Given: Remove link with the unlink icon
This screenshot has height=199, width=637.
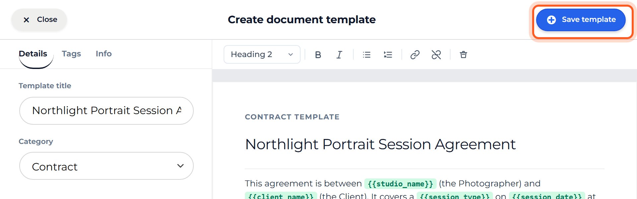Looking at the screenshot, I should click(x=436, y=55).
